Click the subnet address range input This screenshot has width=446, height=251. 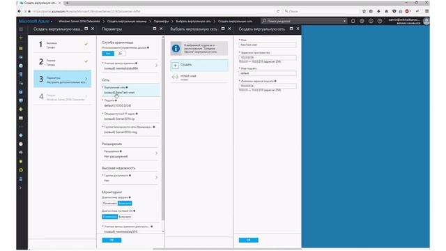coord(268,86)
